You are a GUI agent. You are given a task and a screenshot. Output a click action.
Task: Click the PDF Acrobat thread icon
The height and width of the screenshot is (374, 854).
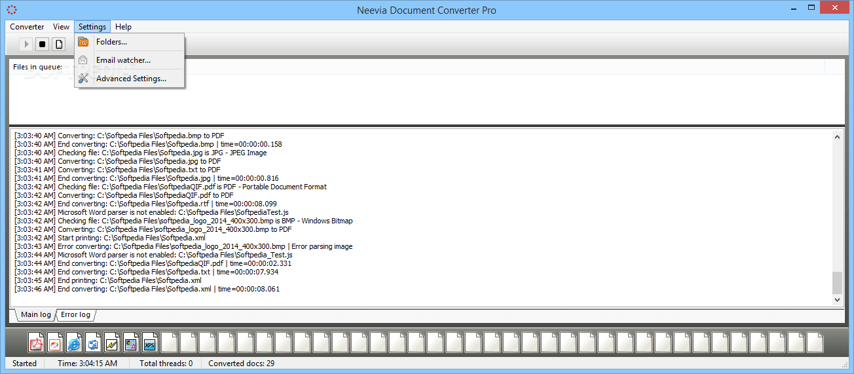click(36, 343)
